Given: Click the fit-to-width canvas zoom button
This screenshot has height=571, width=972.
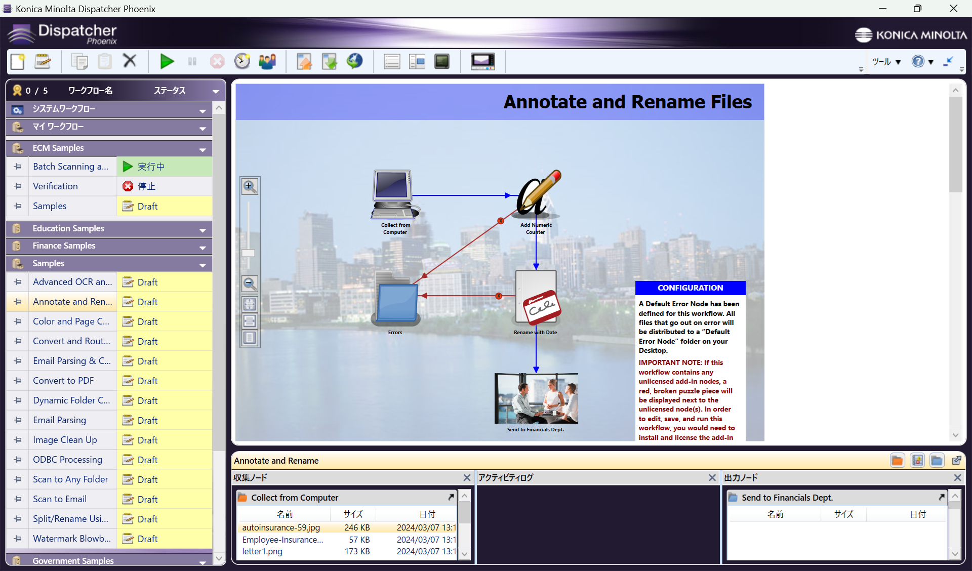Looking at the screenshot, I should point(250,321).
